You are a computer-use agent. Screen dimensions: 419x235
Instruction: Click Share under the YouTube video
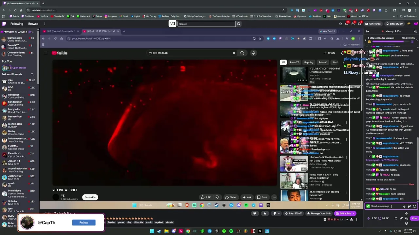231,197
